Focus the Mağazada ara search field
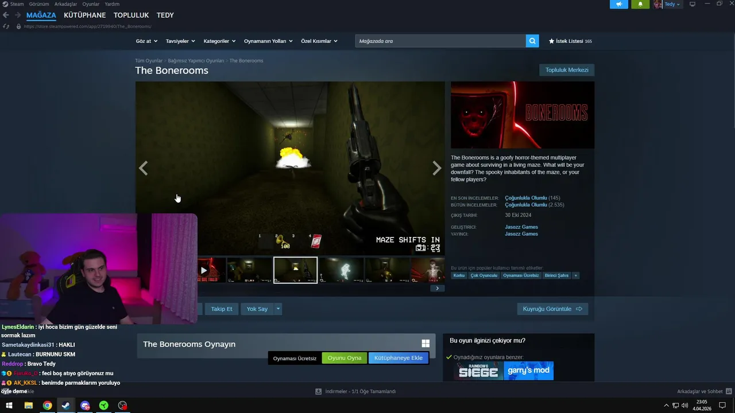The height and width of the screenshot is (413, 735). tap(440, 41)
